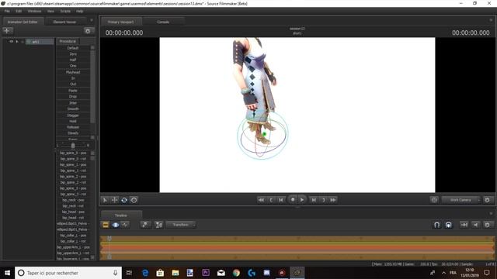Toggle snap-to-frame icon in timeline toolbar
497x279 pixels.
(x=464, y=225)
